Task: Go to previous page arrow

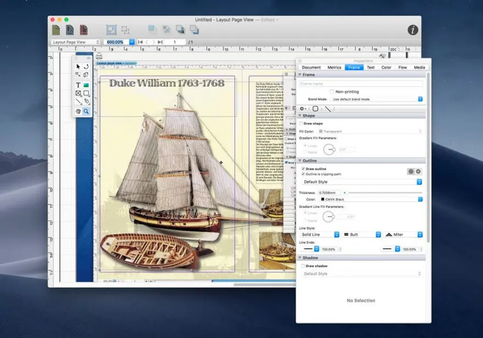Action: [x=147, y=42]
